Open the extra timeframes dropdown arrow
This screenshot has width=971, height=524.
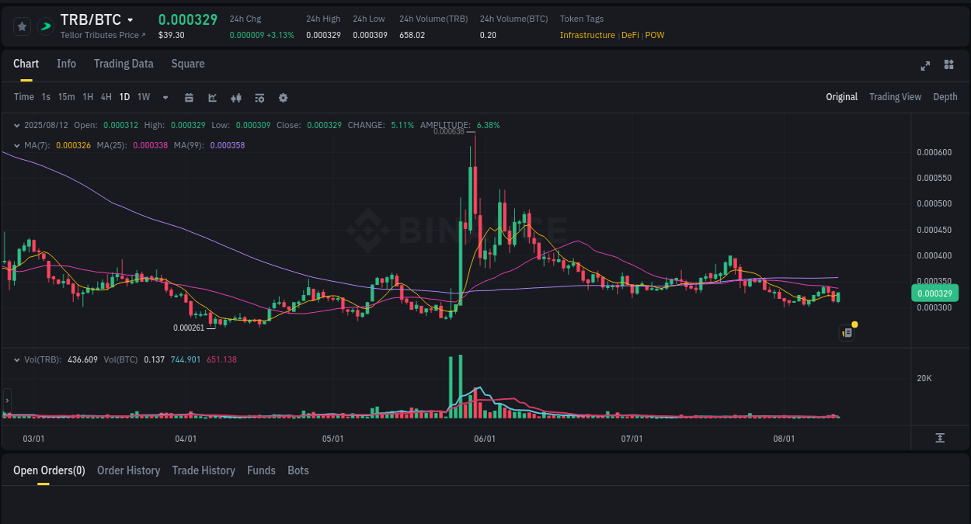(x=165, y=97)
